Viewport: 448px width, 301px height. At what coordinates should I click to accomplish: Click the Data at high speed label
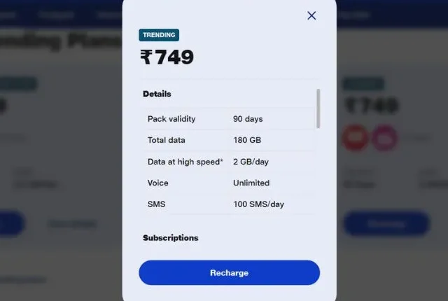coord(185,162)
